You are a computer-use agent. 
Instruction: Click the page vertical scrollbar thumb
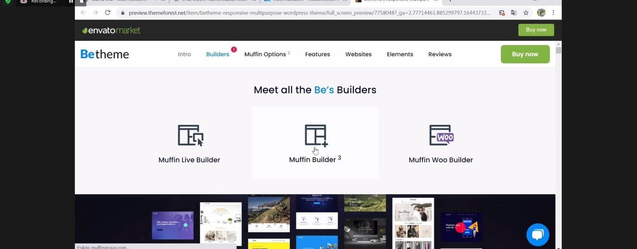tap(558, 50)
